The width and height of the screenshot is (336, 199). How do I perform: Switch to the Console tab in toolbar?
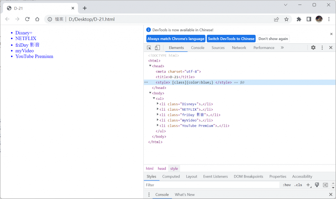(x=198, y=48)
